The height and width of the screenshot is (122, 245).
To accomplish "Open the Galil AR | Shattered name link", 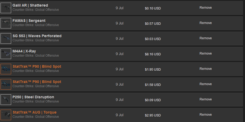I will click(x=30, y=5).
